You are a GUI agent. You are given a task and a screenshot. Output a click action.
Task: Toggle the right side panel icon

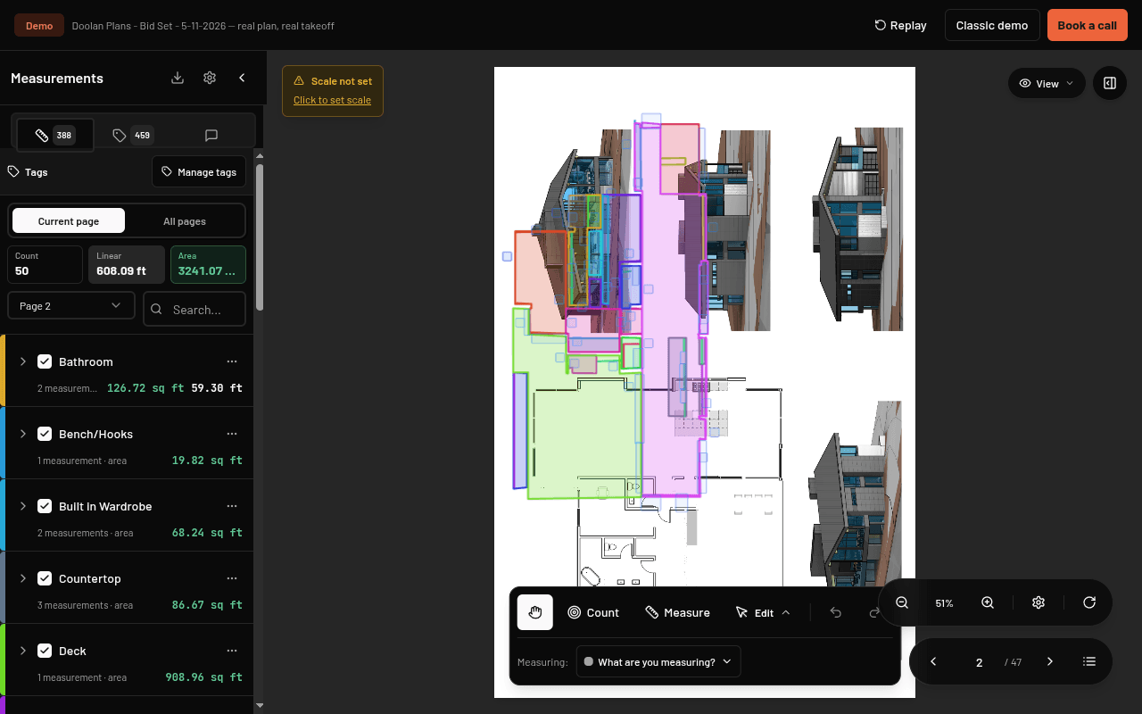tap(1110, 83)
